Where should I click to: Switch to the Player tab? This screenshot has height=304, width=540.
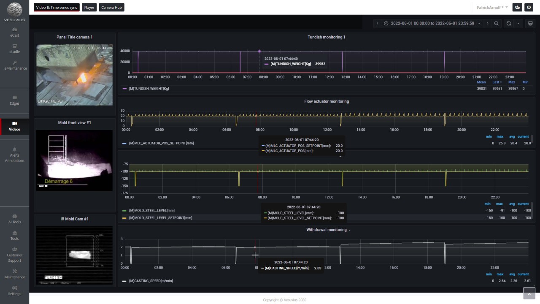[89, 7]
